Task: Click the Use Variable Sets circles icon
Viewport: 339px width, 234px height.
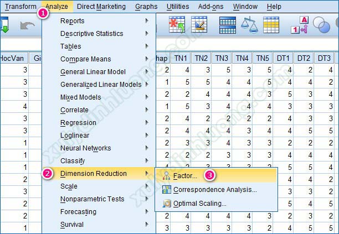Action: point(322,25)
